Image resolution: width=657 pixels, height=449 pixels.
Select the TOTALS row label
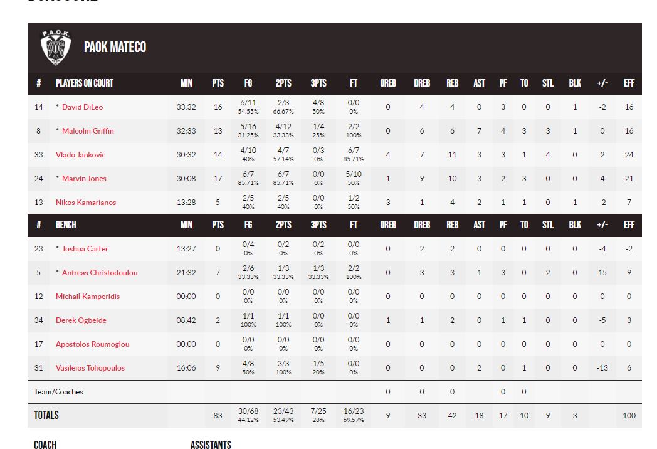point(46,415)
